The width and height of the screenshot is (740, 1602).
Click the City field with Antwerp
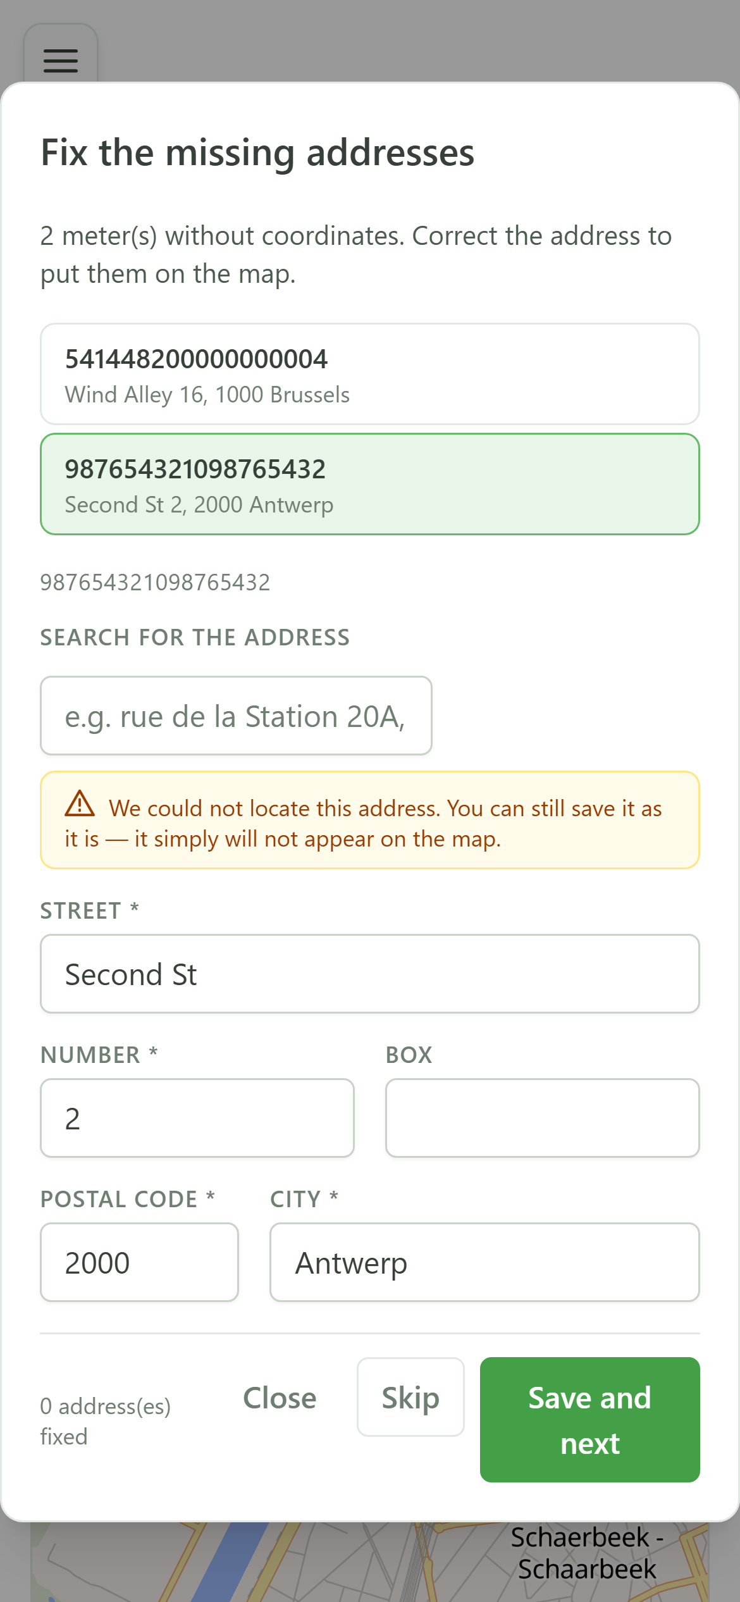coord(484,1262)
